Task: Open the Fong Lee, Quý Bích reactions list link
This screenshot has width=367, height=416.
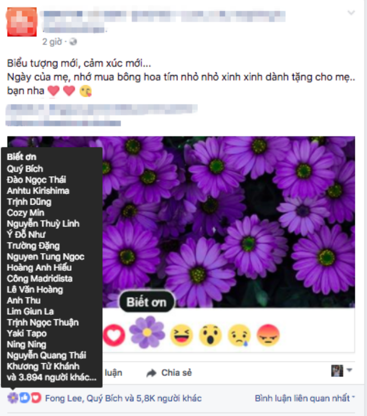Action: click(123, 398)
